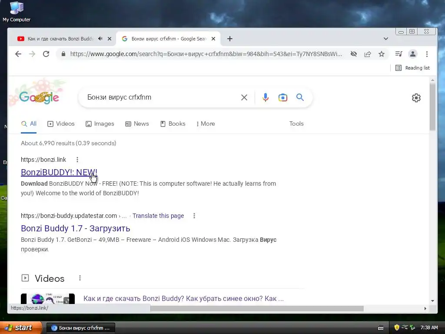The height and width of the screenshot is (334, 445).
Task: Close the Google Search tab
Action: [213, 39]
